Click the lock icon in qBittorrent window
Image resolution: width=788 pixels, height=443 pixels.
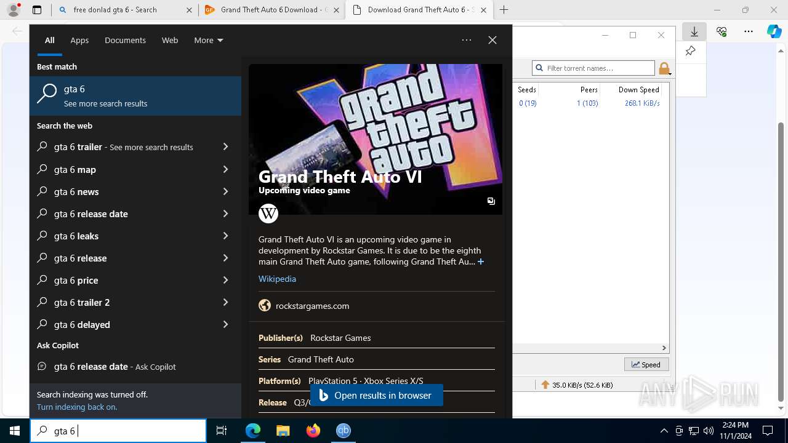tap(664, 68)
